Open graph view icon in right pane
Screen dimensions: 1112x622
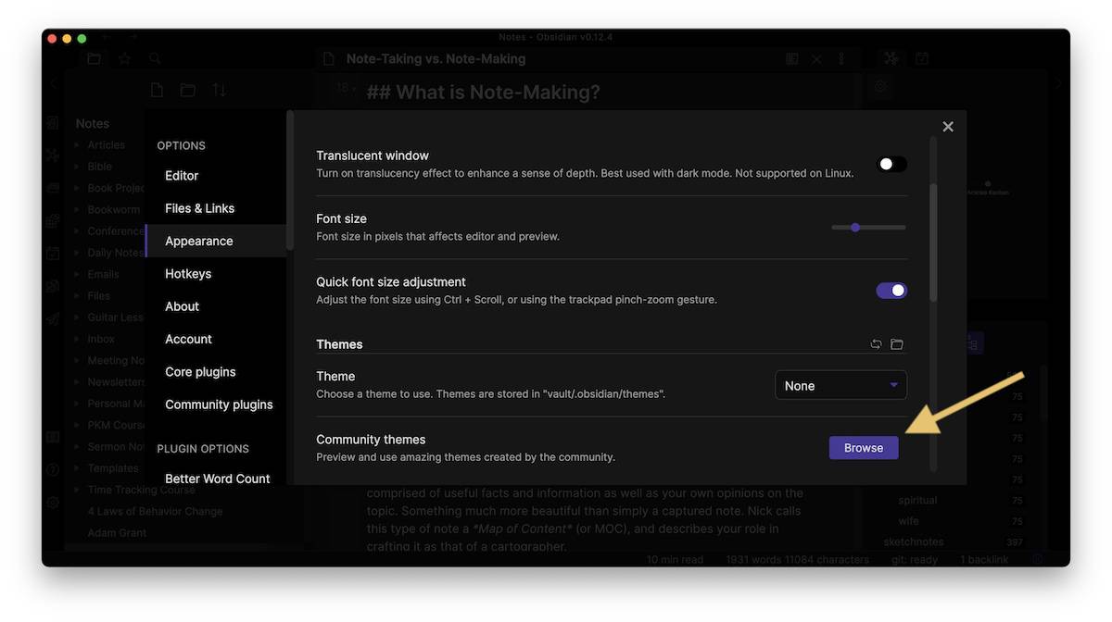click(x=891, y=58)
